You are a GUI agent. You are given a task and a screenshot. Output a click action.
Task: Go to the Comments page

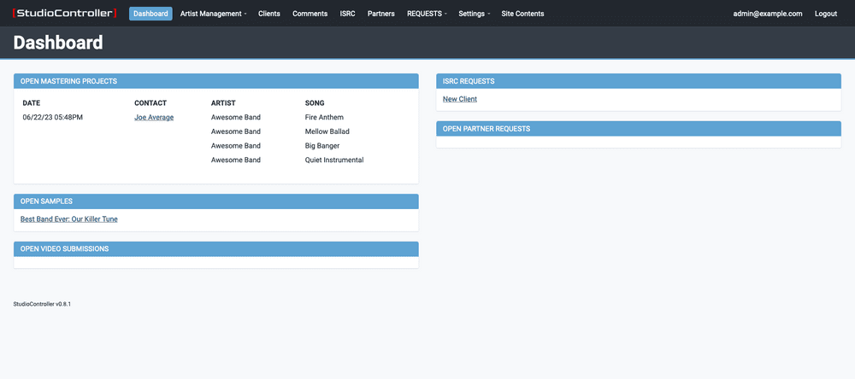click(x=310, y=14)
